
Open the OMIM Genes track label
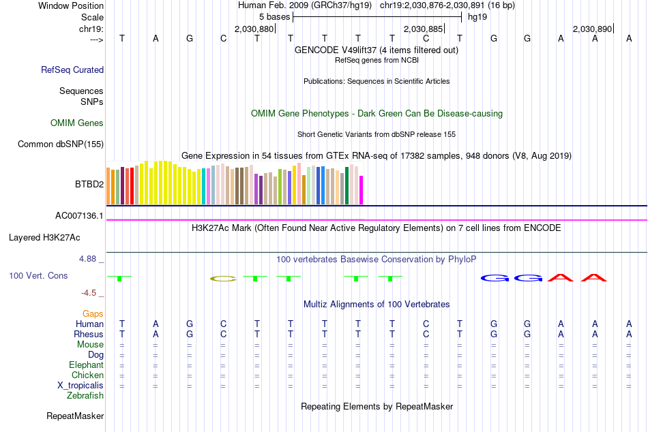click(x=76, y=123)
